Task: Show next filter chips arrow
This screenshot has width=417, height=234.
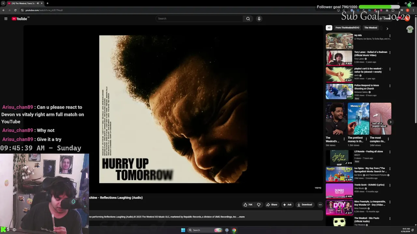Action: pyautogui.click(x=387, y=29)
